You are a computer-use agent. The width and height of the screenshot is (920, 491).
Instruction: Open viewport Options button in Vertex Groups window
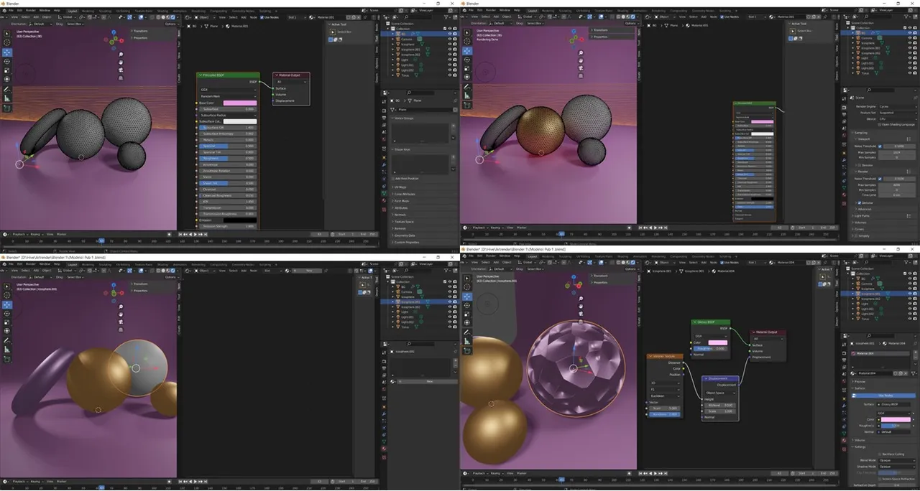[x=170, y=24]
